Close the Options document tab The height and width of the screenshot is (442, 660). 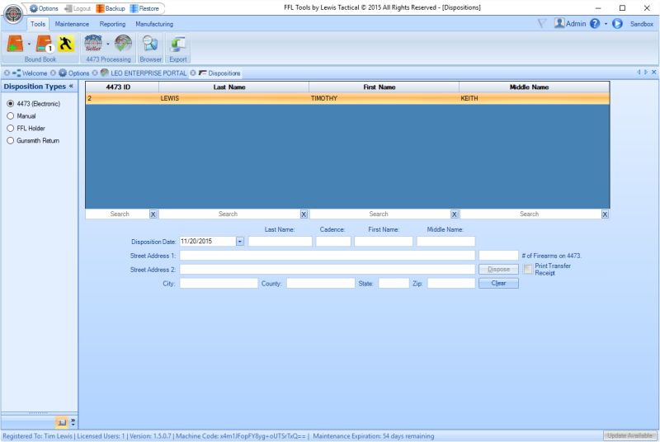point(53,73)
